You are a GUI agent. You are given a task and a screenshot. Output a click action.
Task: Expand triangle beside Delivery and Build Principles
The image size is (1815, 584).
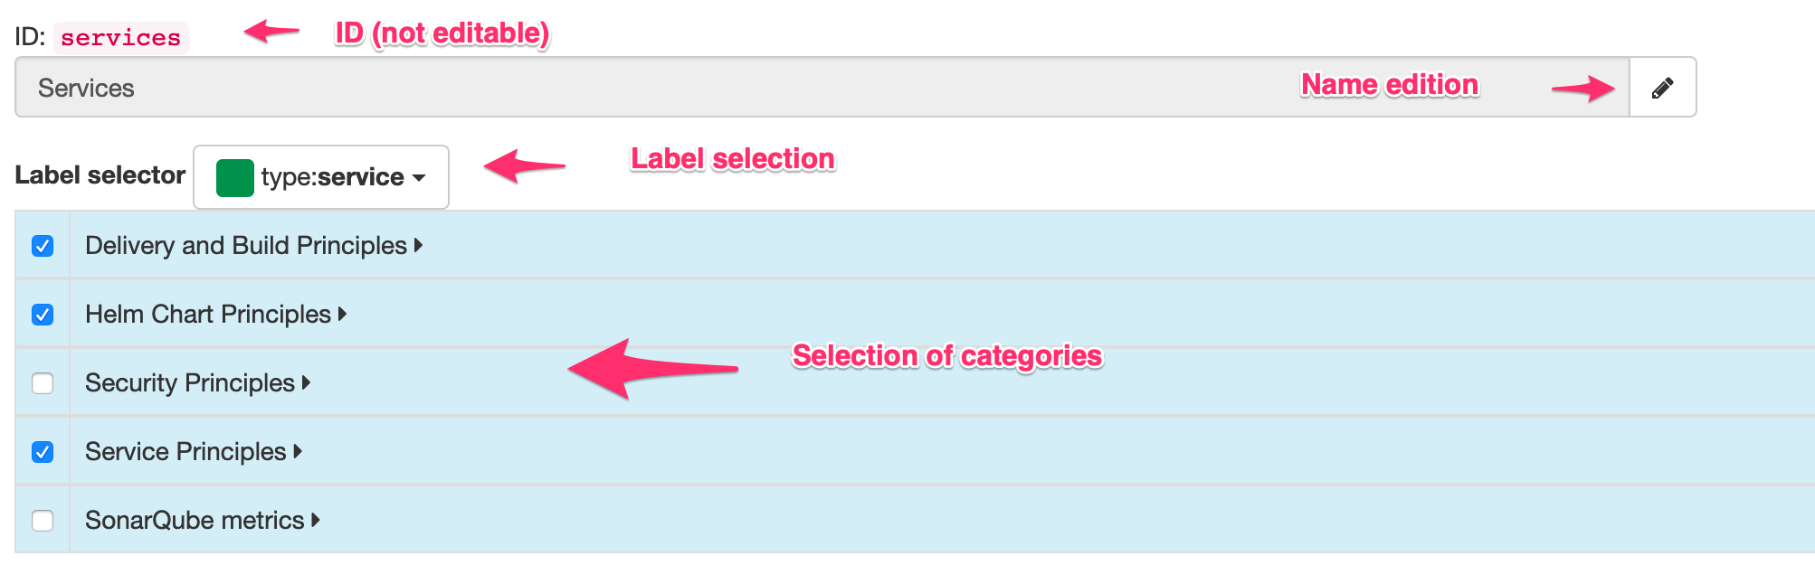coord(418,245)
